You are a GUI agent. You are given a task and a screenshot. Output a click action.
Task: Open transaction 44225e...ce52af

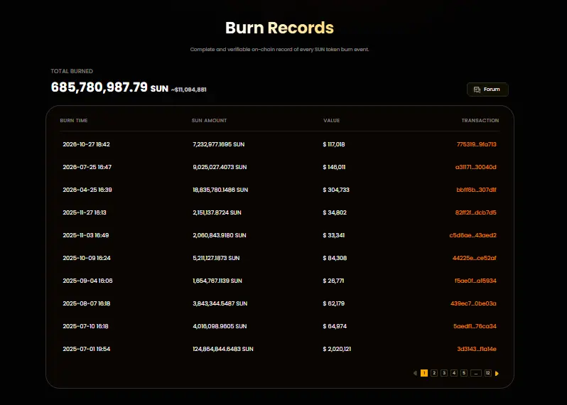point(474,258)
